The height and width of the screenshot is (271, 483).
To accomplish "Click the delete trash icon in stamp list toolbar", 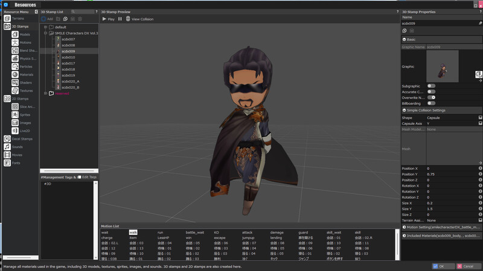I will coord(80,19).
